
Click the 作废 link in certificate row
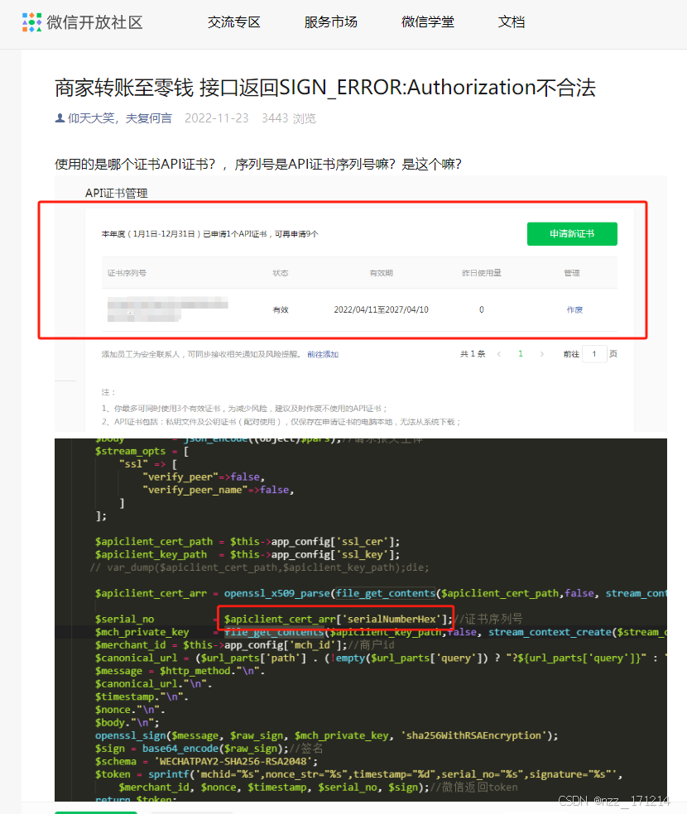click(x=574, y=309)
